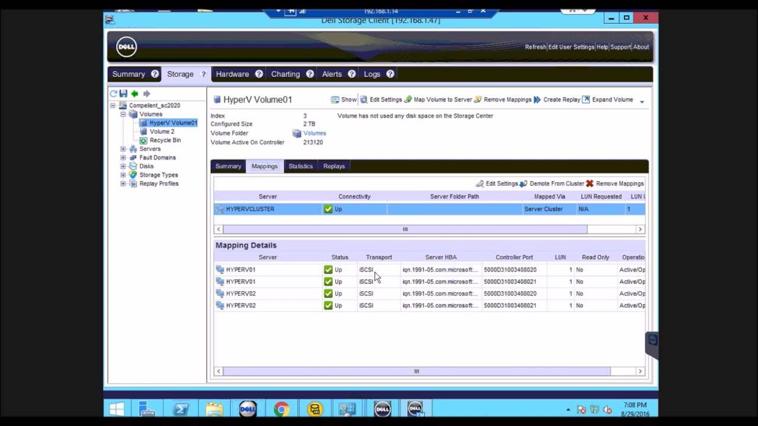Click the Disks icon in tree

133,166
